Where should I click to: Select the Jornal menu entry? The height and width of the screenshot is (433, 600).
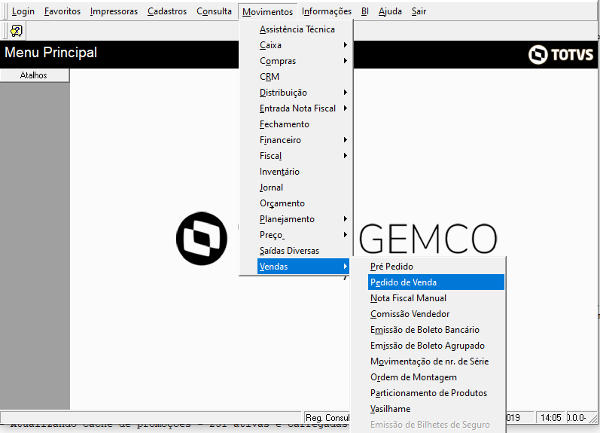point(304,188)
